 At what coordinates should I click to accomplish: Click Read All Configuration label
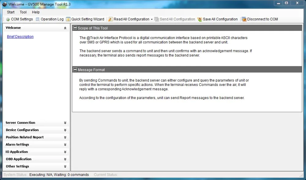pyautogui.click(x=131, y=19)
